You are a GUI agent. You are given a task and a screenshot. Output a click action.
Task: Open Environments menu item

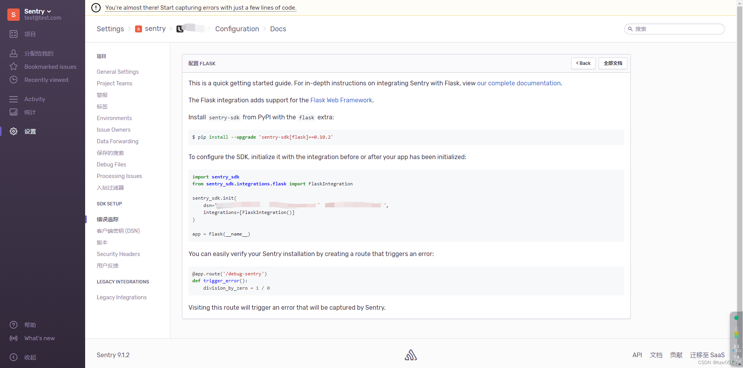pos(114,118)
